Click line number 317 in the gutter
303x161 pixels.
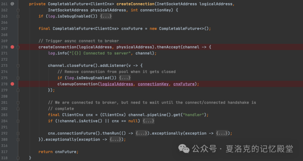(x=4, y=152)
